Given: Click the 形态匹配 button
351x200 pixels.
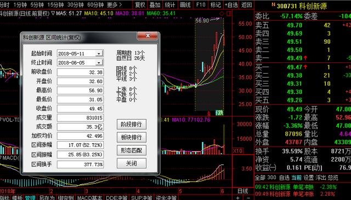Looking at the screenshot, I should pyautogui.click(x=132, y=150).
